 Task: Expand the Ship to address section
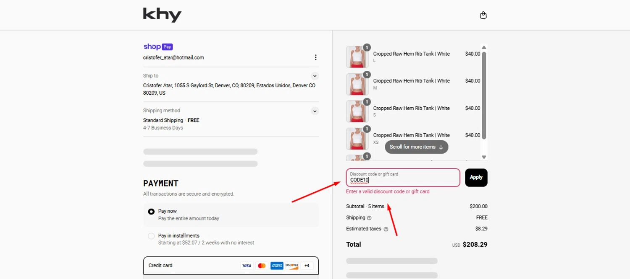[315, 76]
